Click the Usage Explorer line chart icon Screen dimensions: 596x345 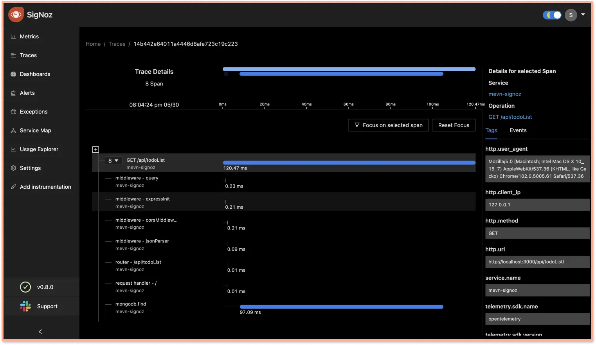(x=13, y=149)
